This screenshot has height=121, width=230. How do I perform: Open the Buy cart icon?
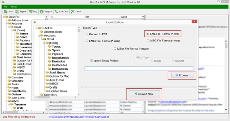(x=31, y=11)
